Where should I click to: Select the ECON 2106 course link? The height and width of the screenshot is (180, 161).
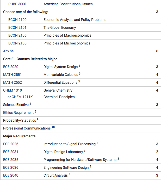(x=17, y=43)
